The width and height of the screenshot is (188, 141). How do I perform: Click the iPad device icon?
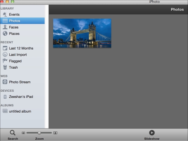pyautogui.click(x=5, y=97)
